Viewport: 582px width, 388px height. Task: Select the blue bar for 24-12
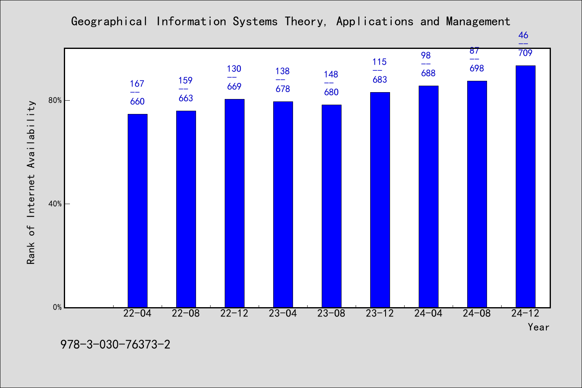coord(525,186)
